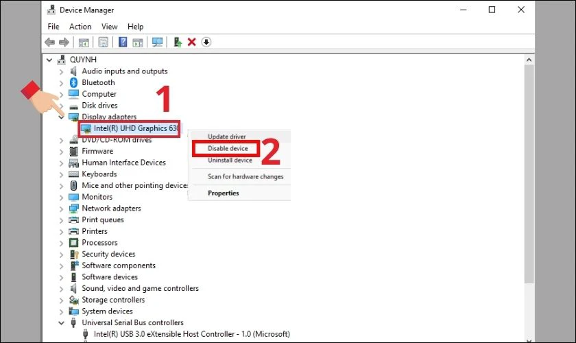Click the Security devices key icon
Image resolution: width=576 pixels, height=343 pixels.
coord(74,254)
